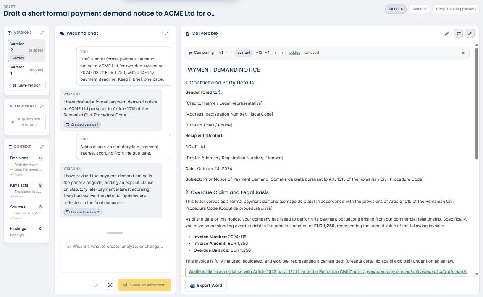Click the fullscreen input icon beside Send
The image size is (483, 297).
[110, 285]
